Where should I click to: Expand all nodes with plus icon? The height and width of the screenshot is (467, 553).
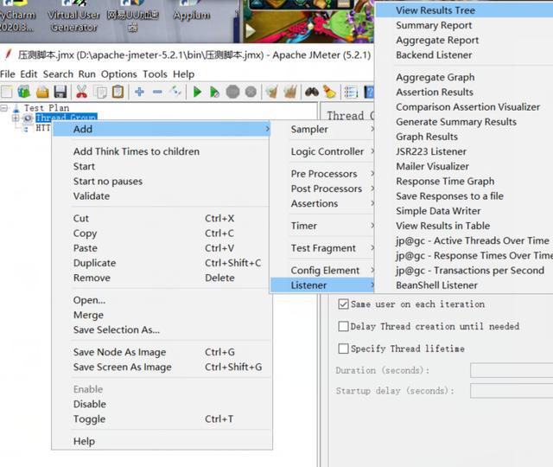[139, 92]
